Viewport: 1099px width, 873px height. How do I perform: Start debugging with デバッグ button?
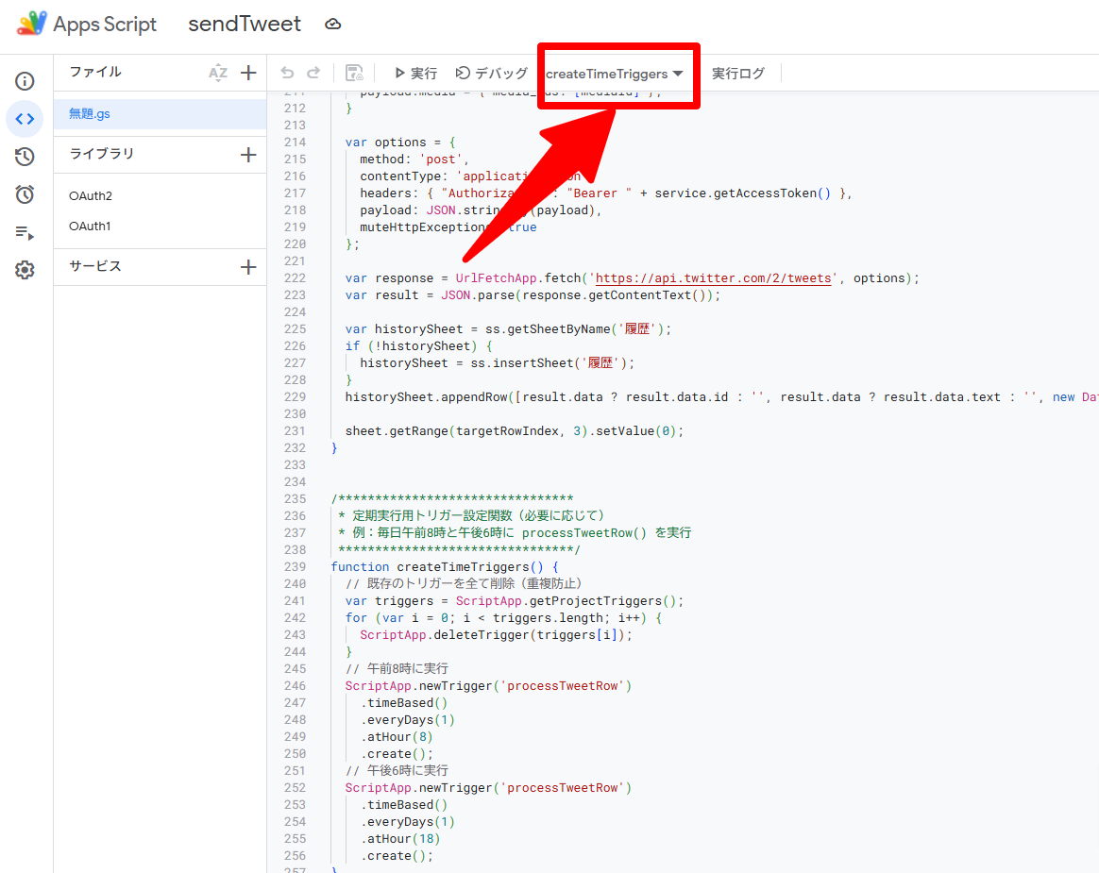491,73
